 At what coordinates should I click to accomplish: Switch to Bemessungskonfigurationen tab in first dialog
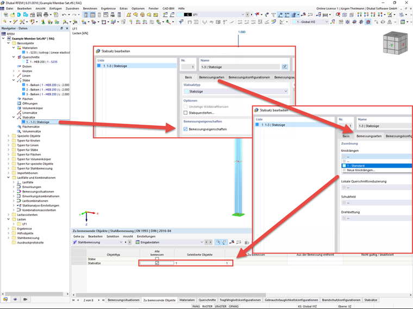click(x=249, y=77)
